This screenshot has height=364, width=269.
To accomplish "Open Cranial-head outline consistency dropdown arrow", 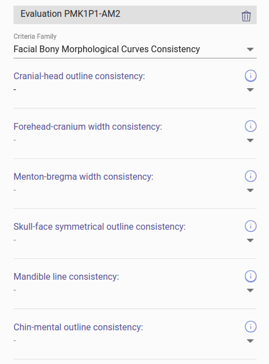I will click(x=250, y=90).
